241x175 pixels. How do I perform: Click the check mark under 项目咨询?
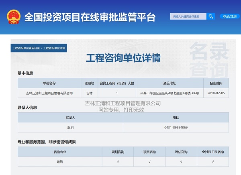pos(149,162)
